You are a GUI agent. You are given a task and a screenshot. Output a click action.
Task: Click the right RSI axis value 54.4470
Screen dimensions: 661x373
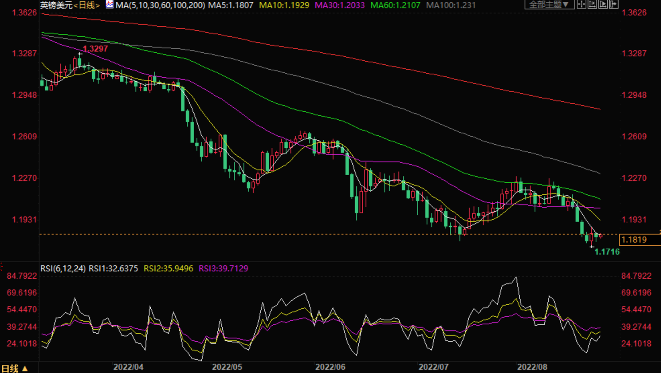[x=636, y=310]
